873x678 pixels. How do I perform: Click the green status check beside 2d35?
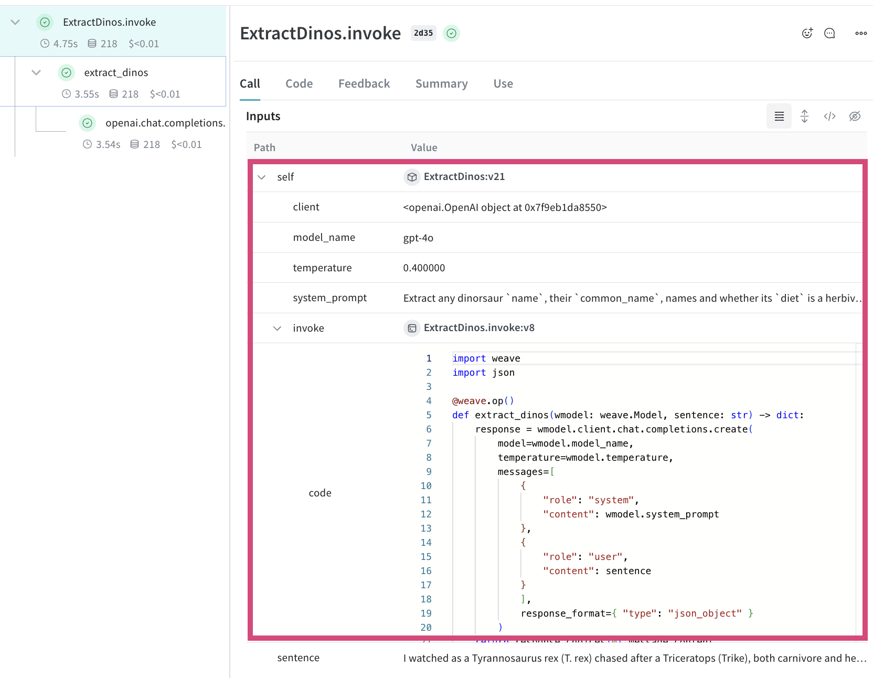pyautogui.click(x=451, y=34)
